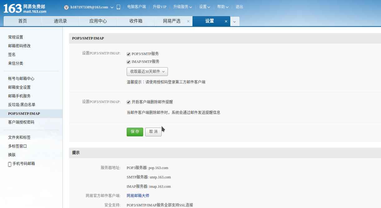The height and width of the screenshot is (208, 381).
Task: Select 签名 in the sidebar
Action: click(12, 54)
